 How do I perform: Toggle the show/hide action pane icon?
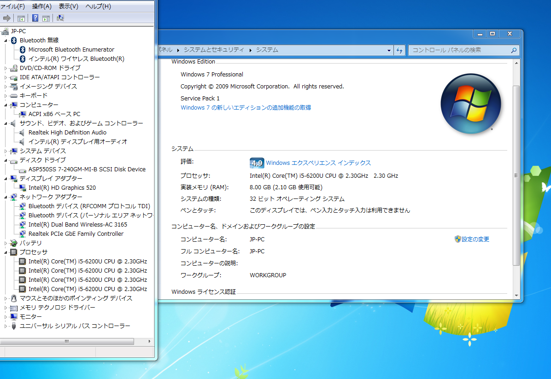(x=46, y=18)
